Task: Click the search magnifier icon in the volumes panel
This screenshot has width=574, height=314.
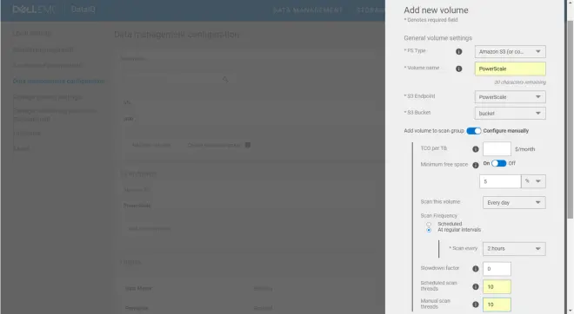Action: 225,79
